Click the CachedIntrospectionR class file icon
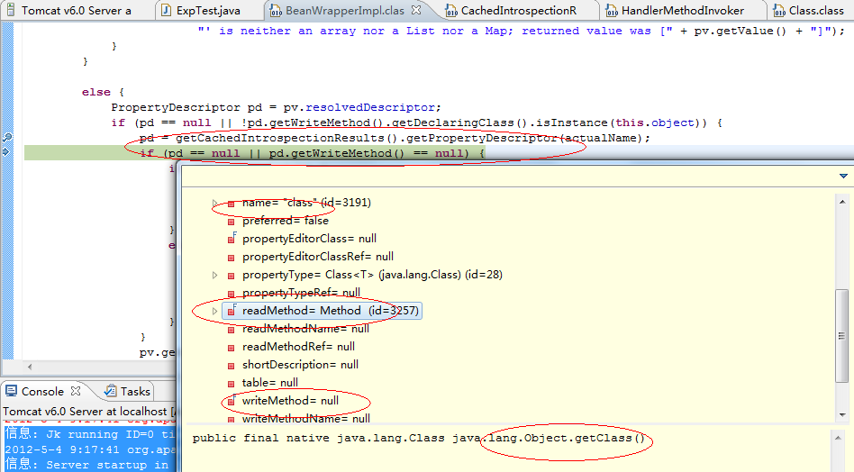The image size is (854, 472). (451, 10)
